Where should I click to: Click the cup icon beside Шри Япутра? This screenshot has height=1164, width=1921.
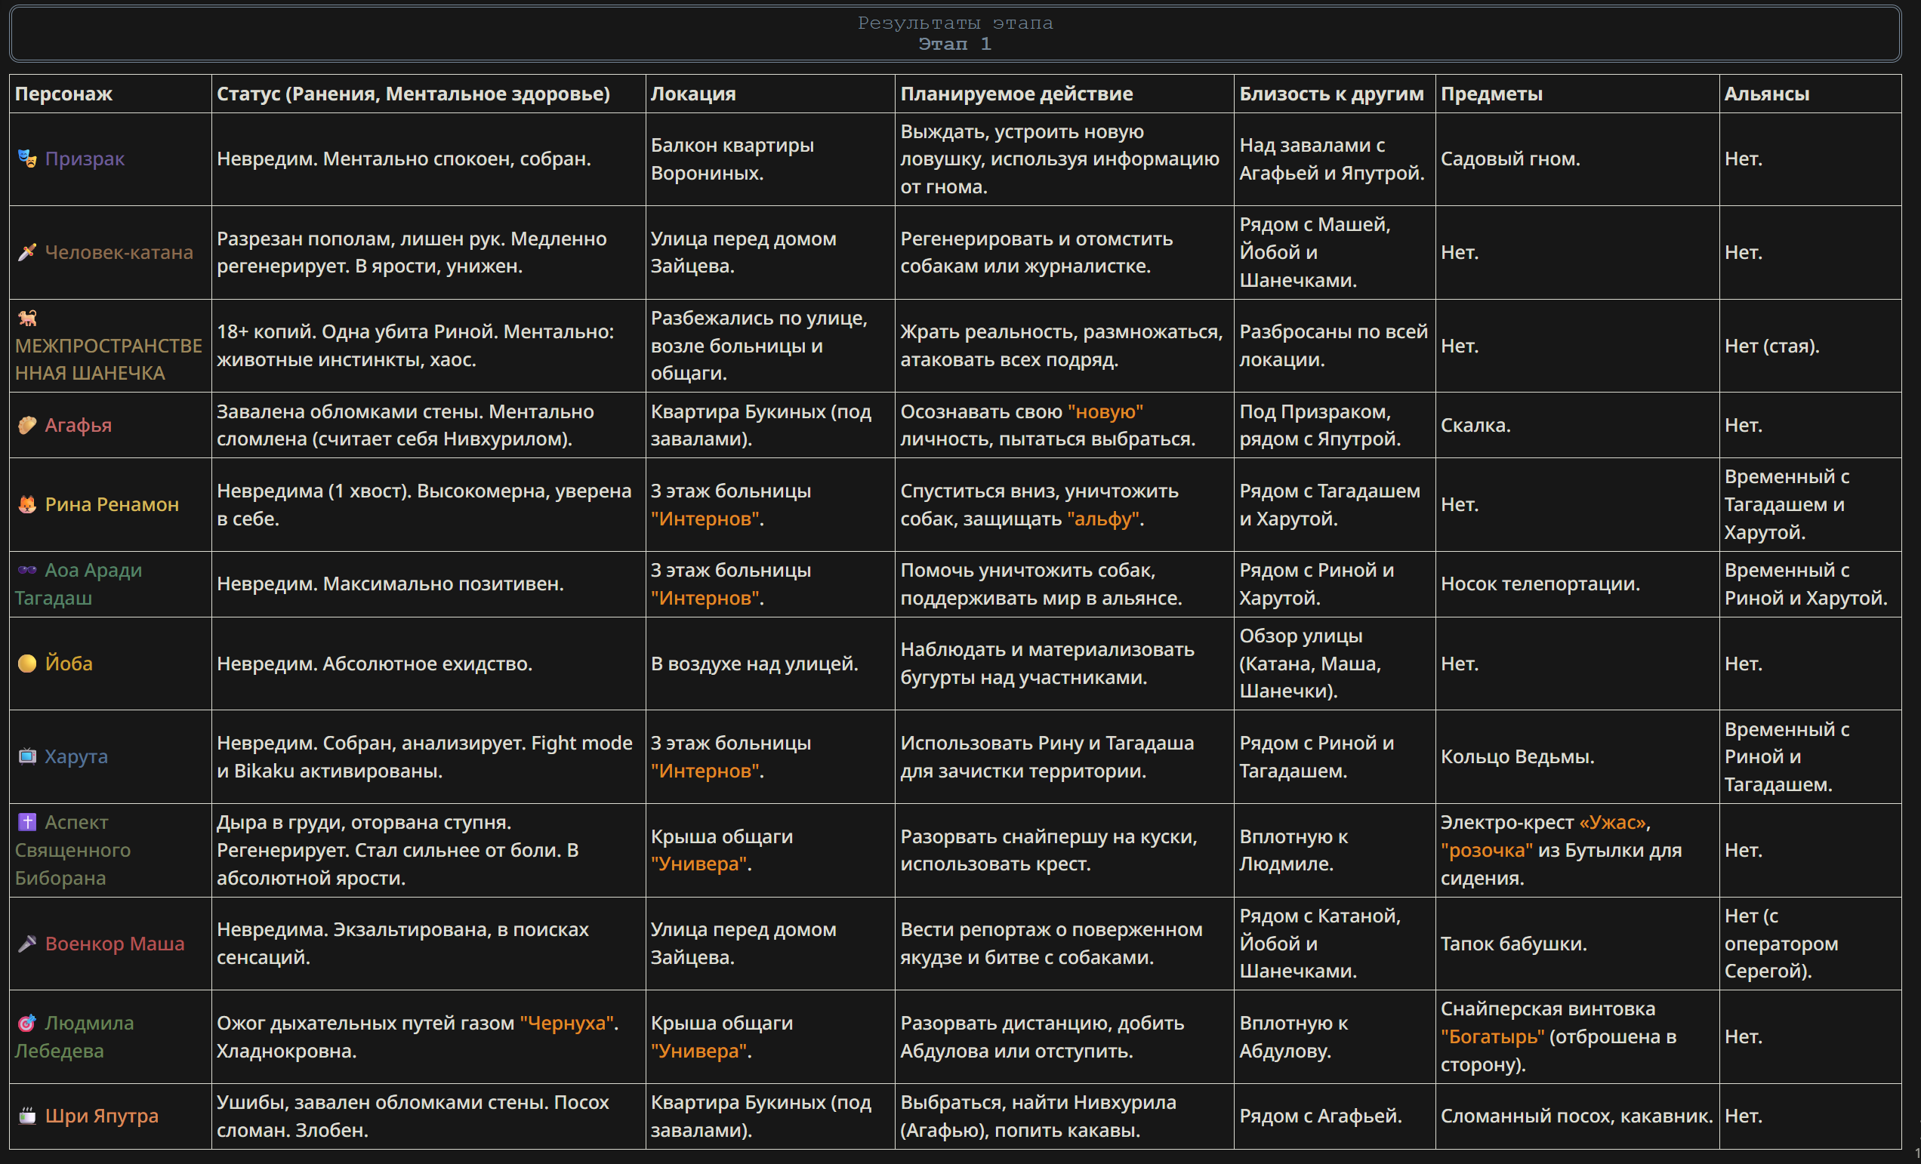(x=27, y=1116)
